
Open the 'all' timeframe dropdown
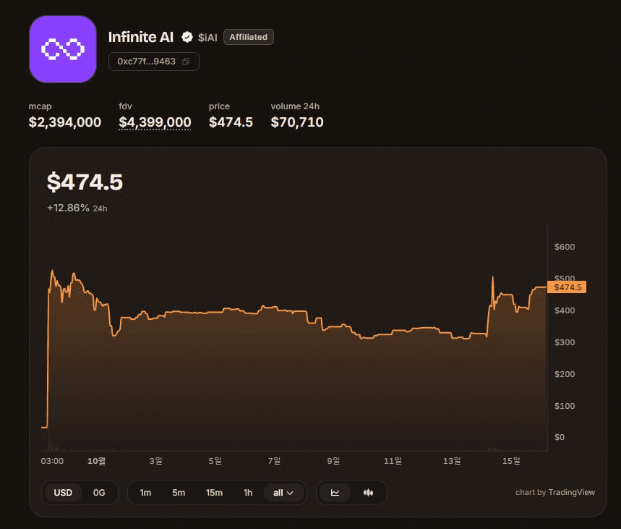pos(283,493)
